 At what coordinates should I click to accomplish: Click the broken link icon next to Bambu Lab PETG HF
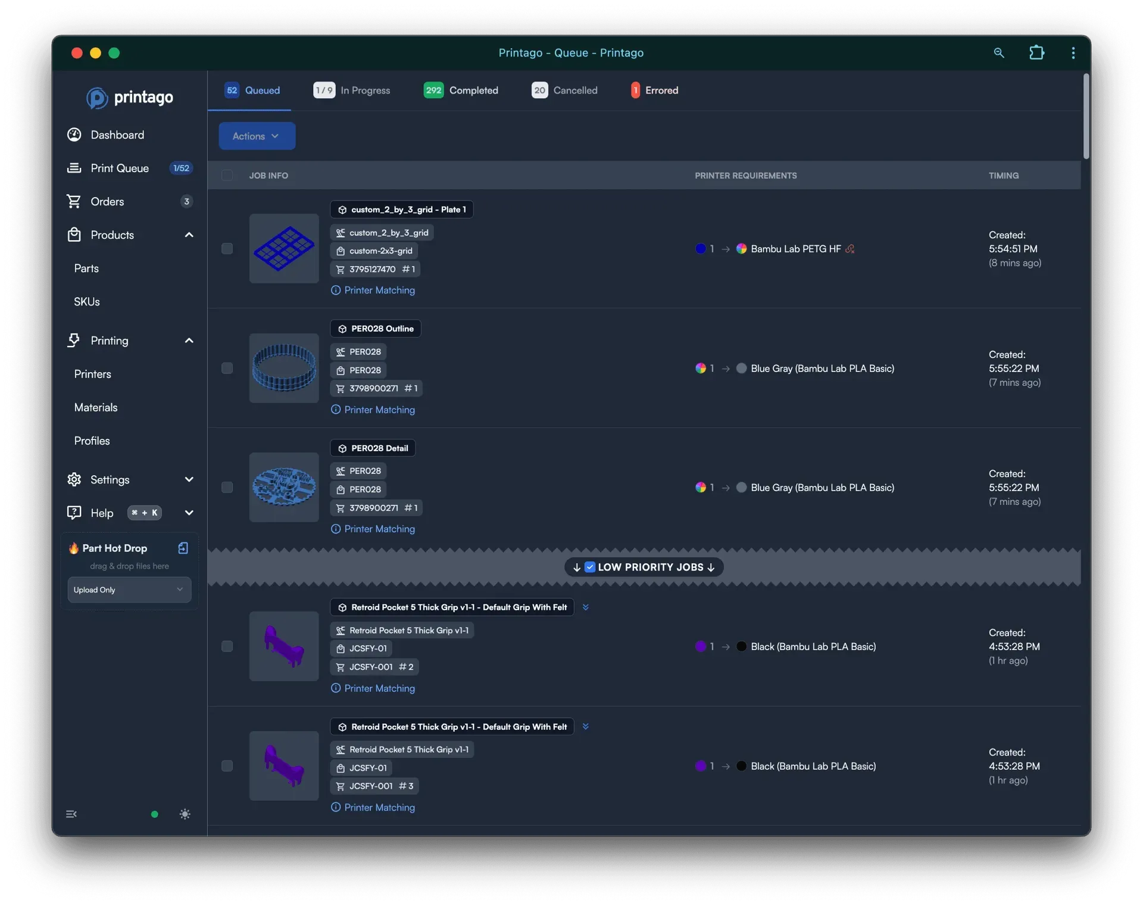click(851, 249)
